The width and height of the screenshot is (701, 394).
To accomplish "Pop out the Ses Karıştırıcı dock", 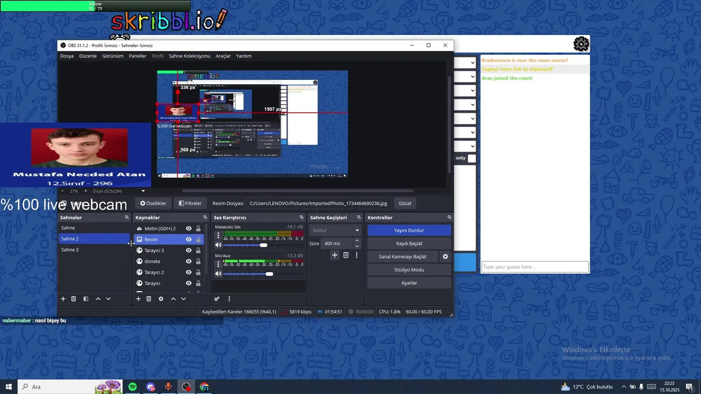I will coord(301,218).
